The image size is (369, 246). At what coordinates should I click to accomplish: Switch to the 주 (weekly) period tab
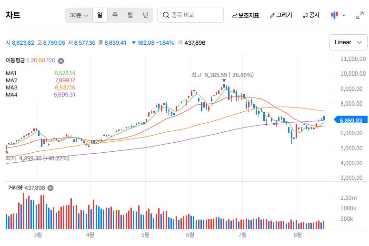click(115, 15)
